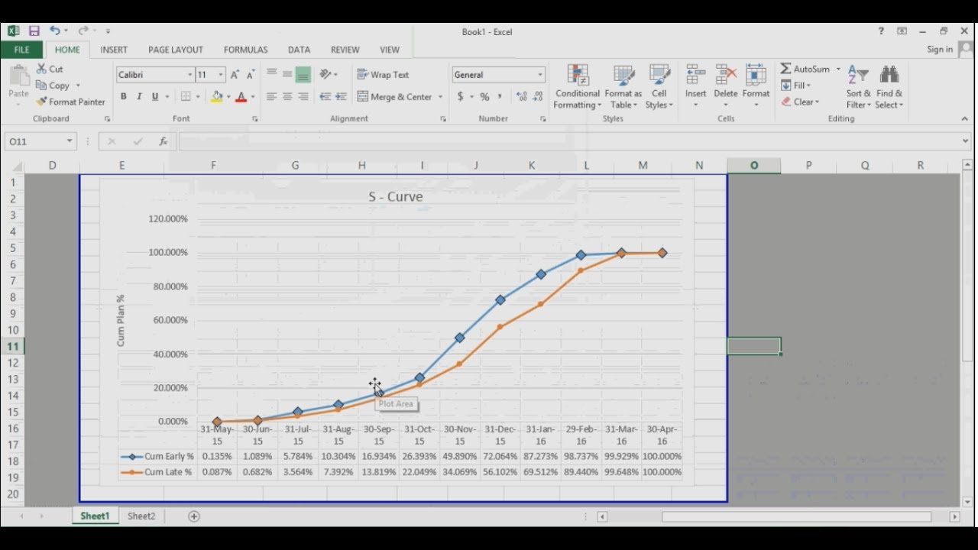Viewport: 978px width, 550px height.
Task: Center text horizontally
Action: coord(287,97)
